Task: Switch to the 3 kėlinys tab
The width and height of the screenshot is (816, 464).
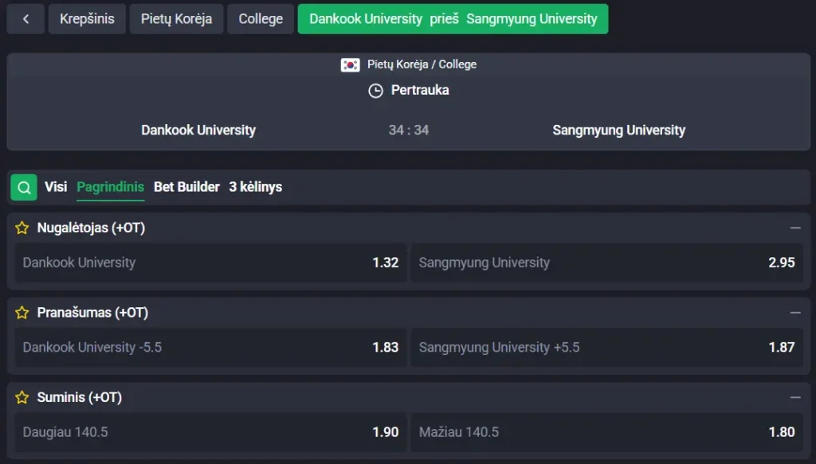Action: click(256, 187)
